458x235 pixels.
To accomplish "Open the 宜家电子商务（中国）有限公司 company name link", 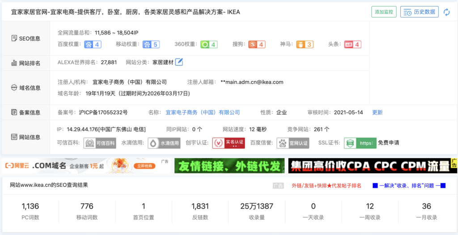I will click(x=203, y=112).
